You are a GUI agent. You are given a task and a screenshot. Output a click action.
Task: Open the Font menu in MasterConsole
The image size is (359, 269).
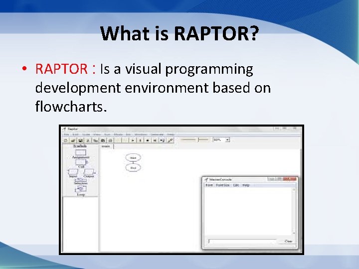(209, 185)
